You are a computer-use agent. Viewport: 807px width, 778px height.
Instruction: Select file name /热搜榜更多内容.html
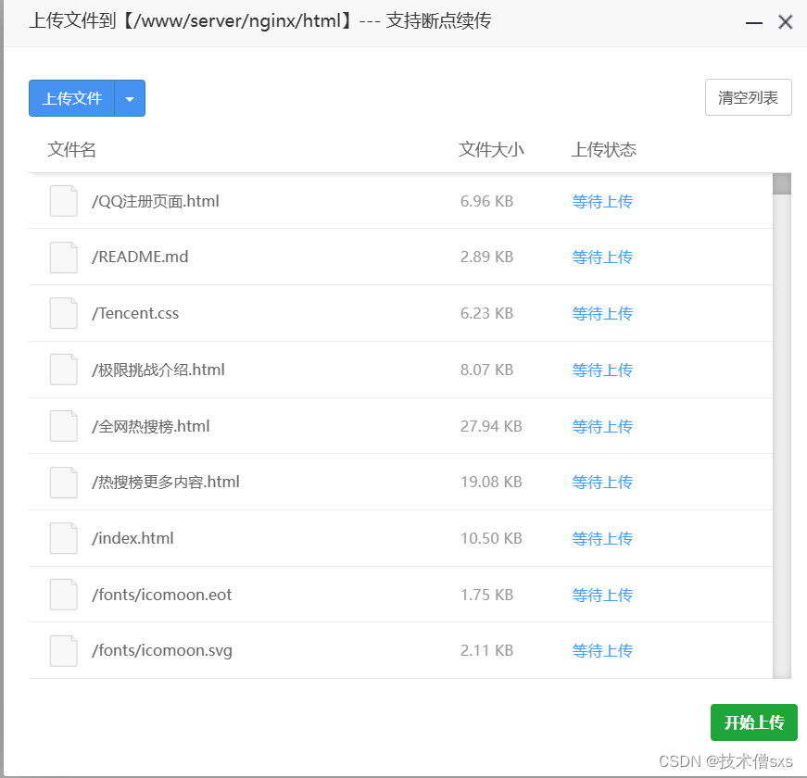pyautogui.click(x=166, y=483)
